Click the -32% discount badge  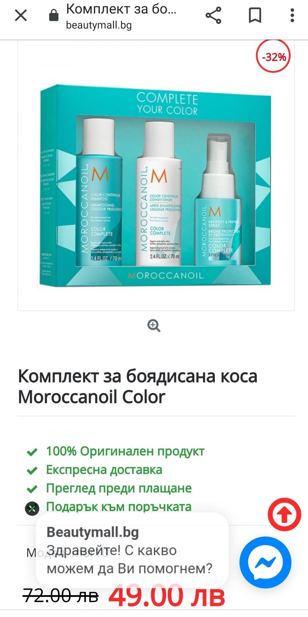(x=273, y=56)
